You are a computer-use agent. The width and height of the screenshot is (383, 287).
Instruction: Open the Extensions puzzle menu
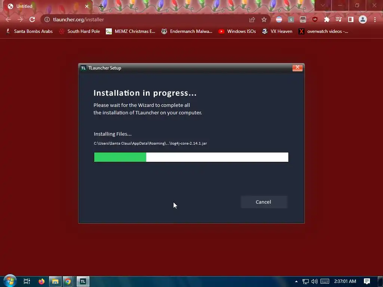pyautogui.click(x=327, y=19)
